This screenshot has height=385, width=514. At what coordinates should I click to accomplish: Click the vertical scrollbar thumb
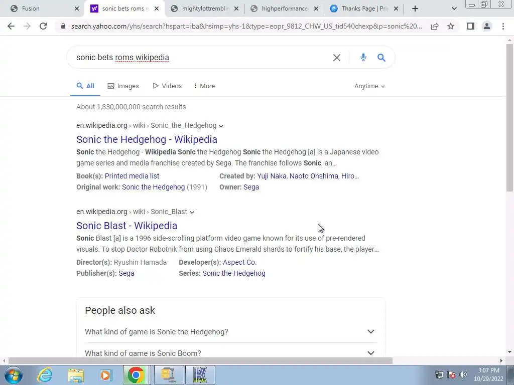(509, 117)
